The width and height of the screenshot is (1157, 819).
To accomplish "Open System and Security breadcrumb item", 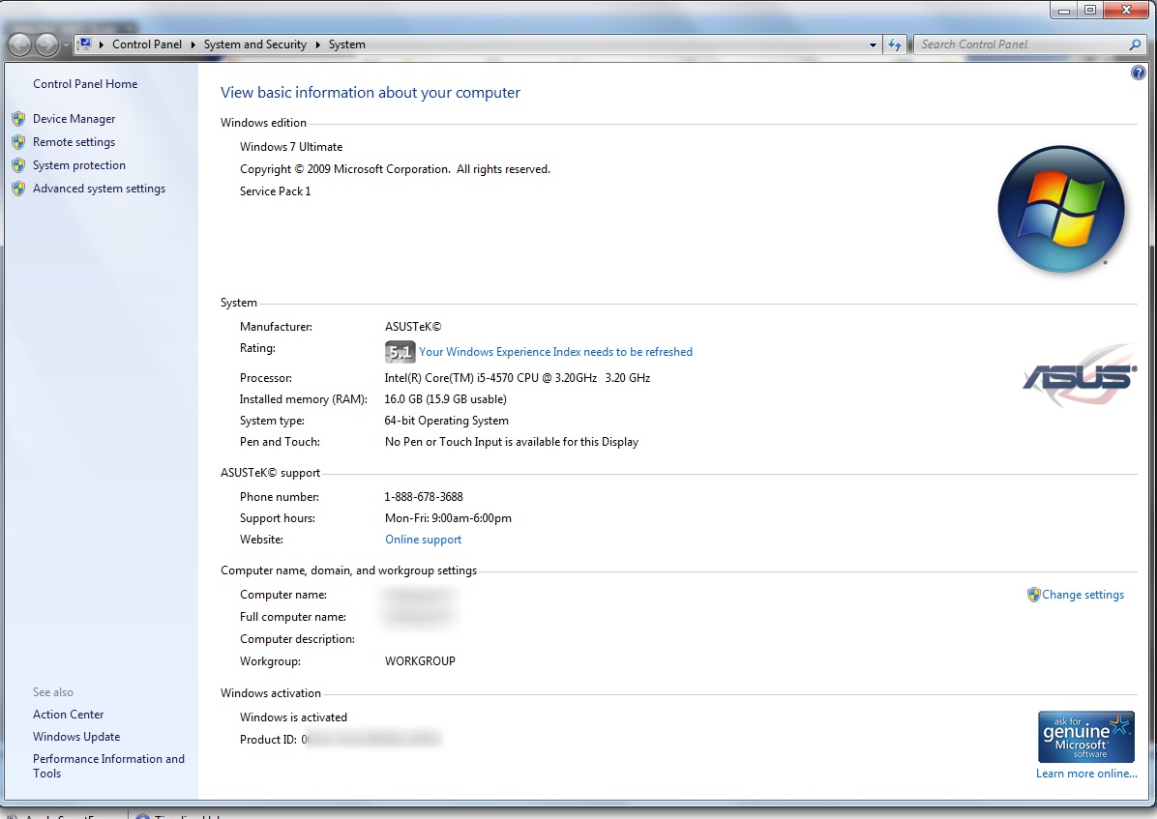I will (x=255, y=44).
